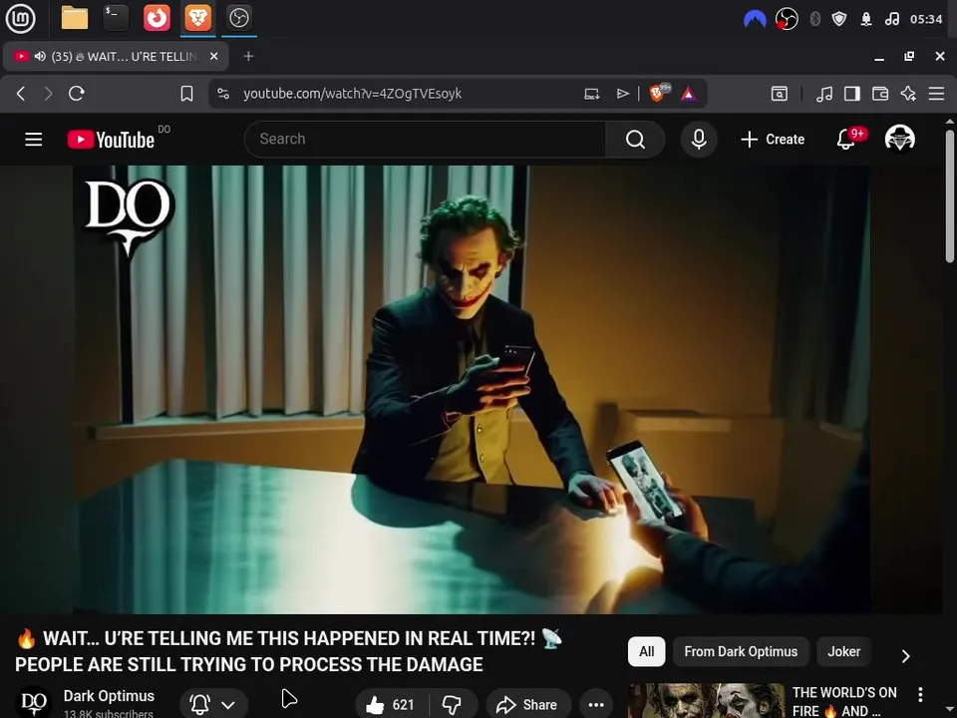Screen dimensions: 957x718
Task: Click the install/cast screen icon in address bar
Action: coord(591,94)
